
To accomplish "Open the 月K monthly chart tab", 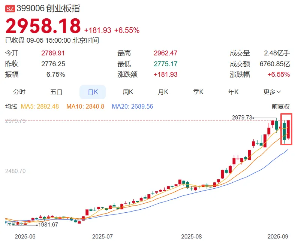I will pyautogui.click(x=163, y=92).
